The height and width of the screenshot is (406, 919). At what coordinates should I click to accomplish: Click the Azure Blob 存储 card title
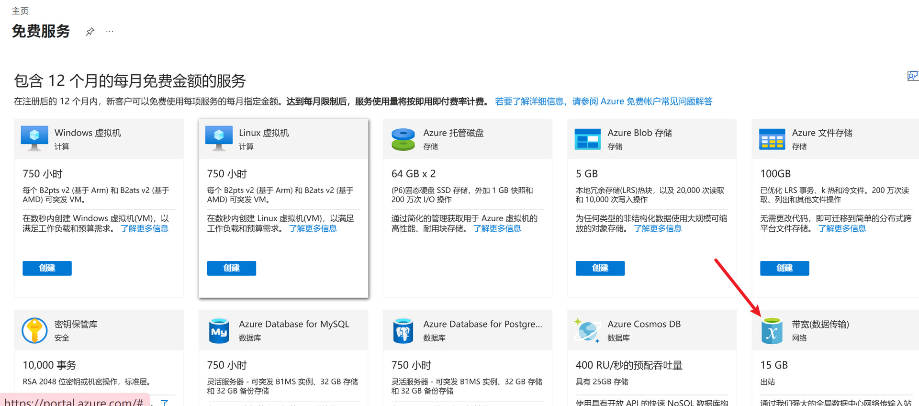pyautogui.click(x=640, y=133)
